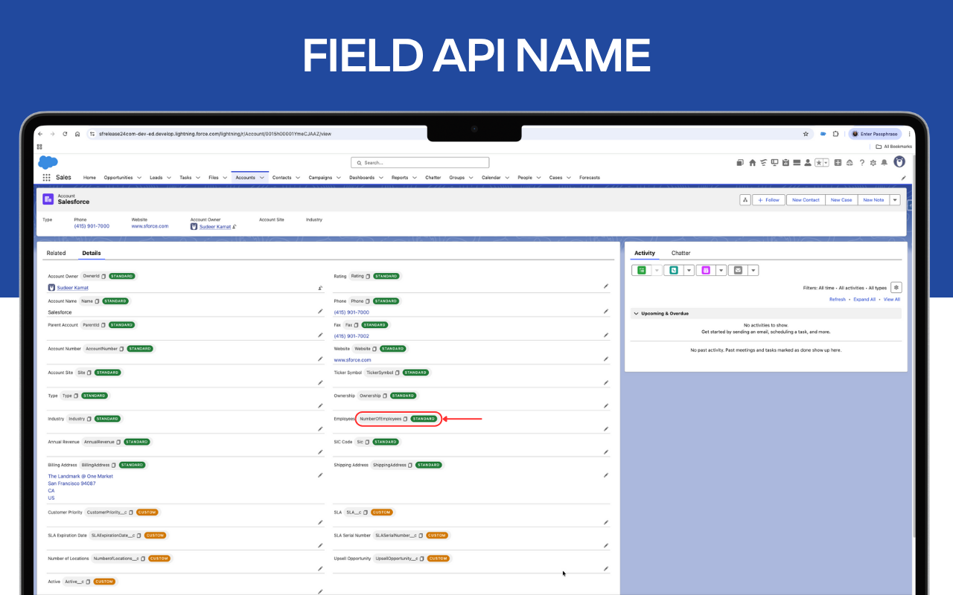Copy NumberOfEmployees API name via clipboard icon
Screen dimensions: 953x595
point(406,419)
